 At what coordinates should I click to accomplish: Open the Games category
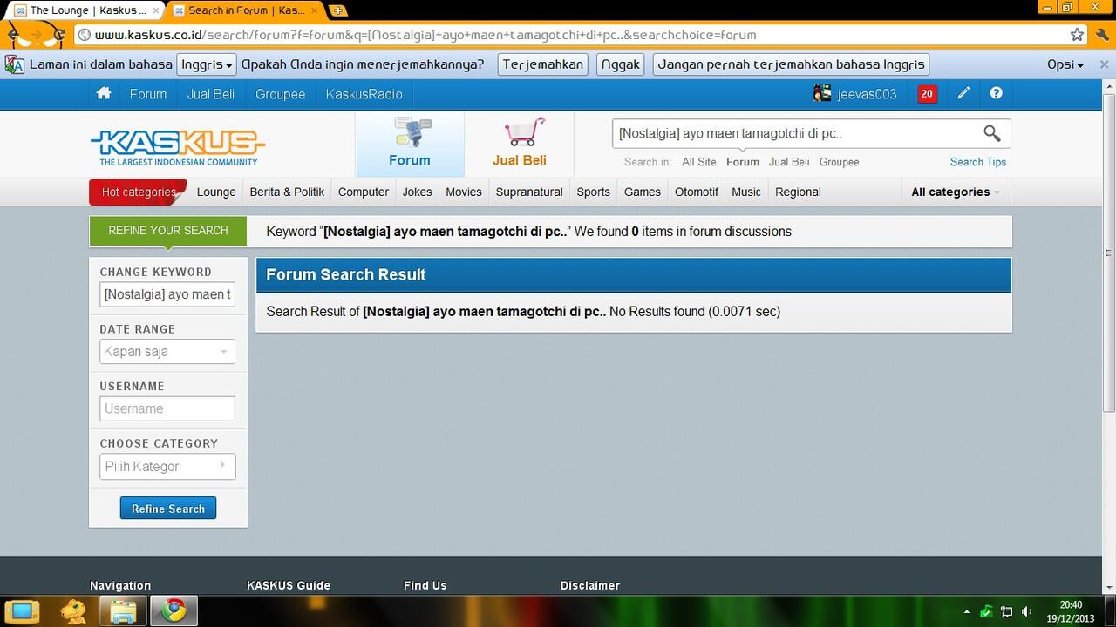[x=643, y=192]
